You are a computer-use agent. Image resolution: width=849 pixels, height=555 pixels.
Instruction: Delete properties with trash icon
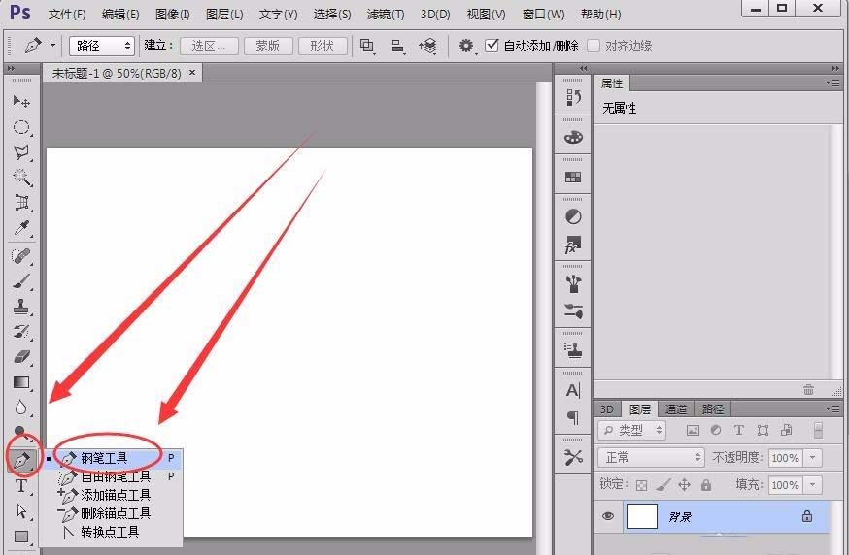(x=808, y=389)
